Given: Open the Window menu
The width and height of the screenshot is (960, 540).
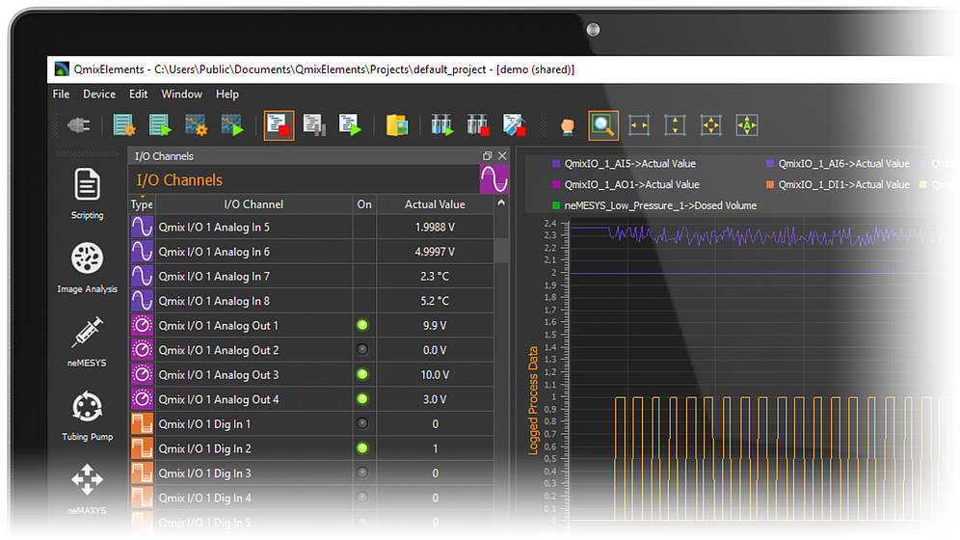Looking at the screenshot, I should [x=181, y=94].
